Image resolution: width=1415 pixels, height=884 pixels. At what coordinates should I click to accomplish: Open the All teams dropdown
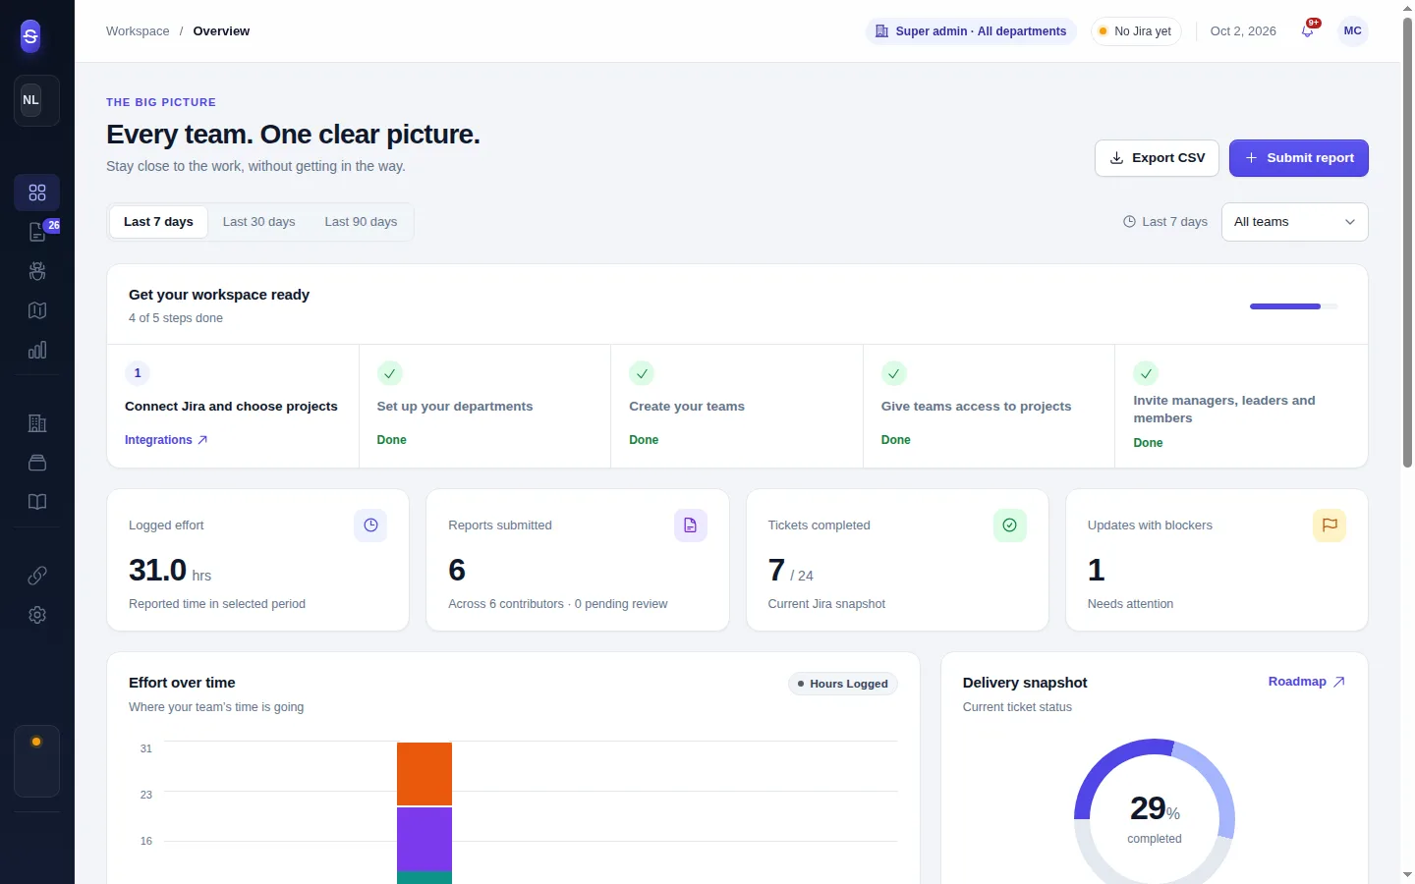coord(1295,222)
